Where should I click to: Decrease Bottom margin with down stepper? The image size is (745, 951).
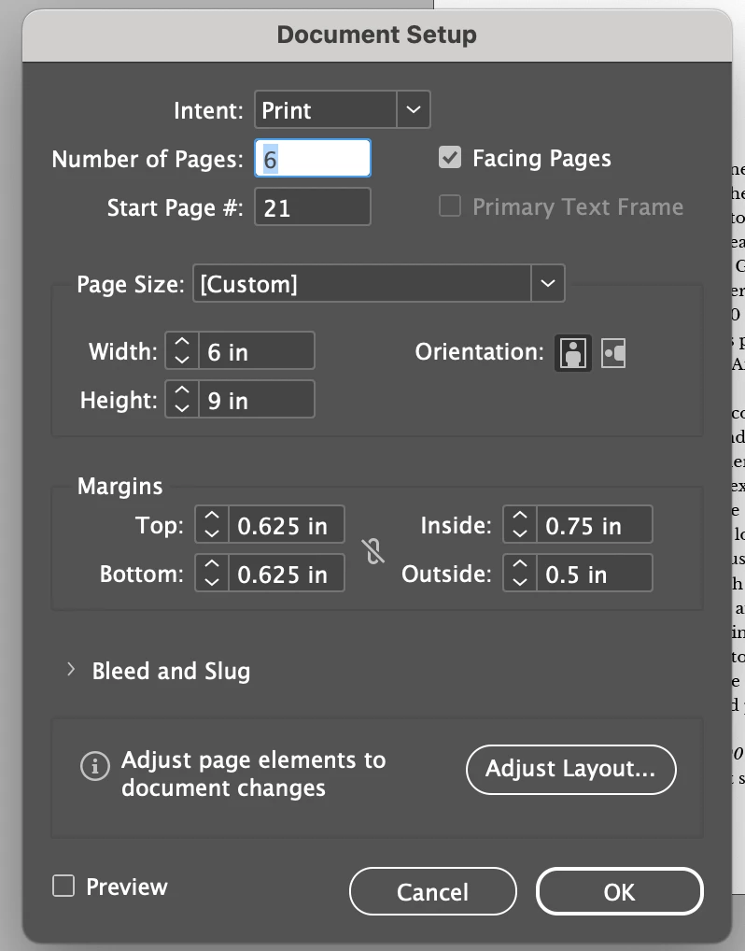coord(212,582)
